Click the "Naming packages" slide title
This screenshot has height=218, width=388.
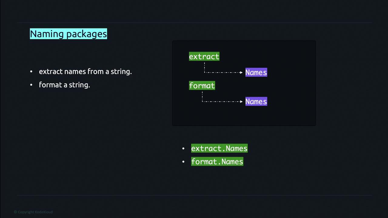pos(68,34)
